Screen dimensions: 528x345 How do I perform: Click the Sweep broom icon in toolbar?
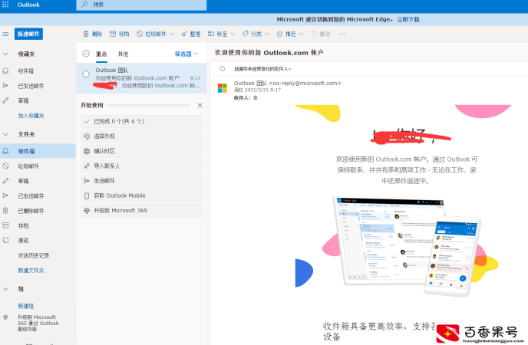pos(184,34)
